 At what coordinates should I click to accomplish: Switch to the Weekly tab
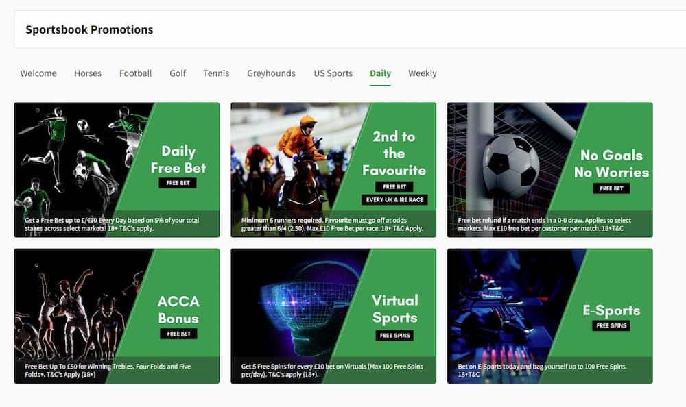click(x=422, y=73)
